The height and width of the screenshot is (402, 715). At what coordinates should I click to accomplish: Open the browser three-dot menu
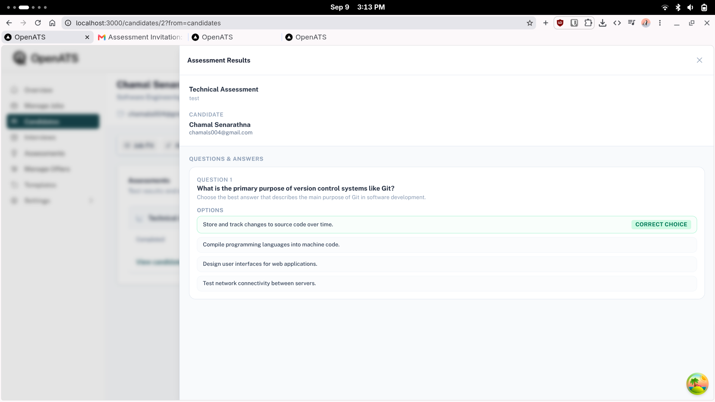[660, 23]
